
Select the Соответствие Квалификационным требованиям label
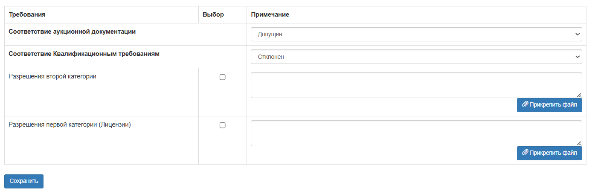tap(84, 54)
